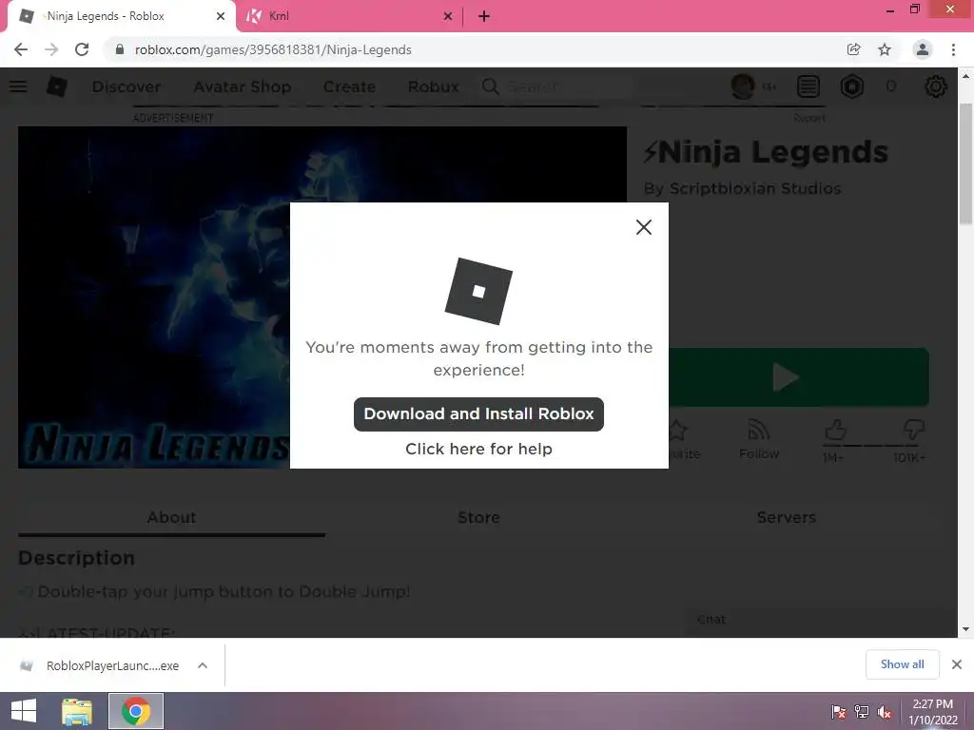Screen dimensions: 974x730
Task: Select the Store tab
Action: click(x=478, y=517)
